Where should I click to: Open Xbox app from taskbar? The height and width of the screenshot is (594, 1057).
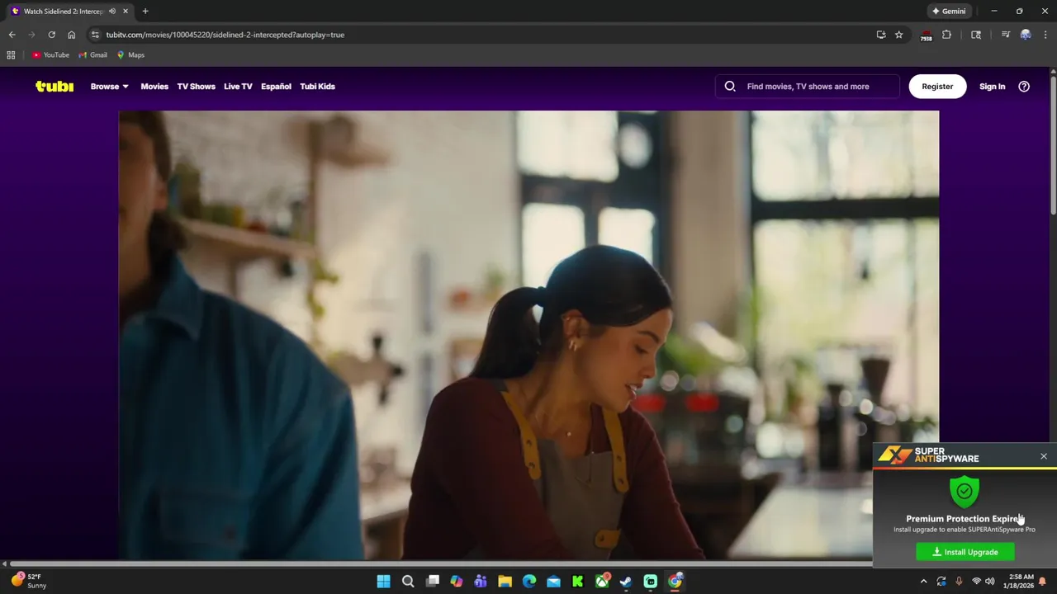coord(602,582)
